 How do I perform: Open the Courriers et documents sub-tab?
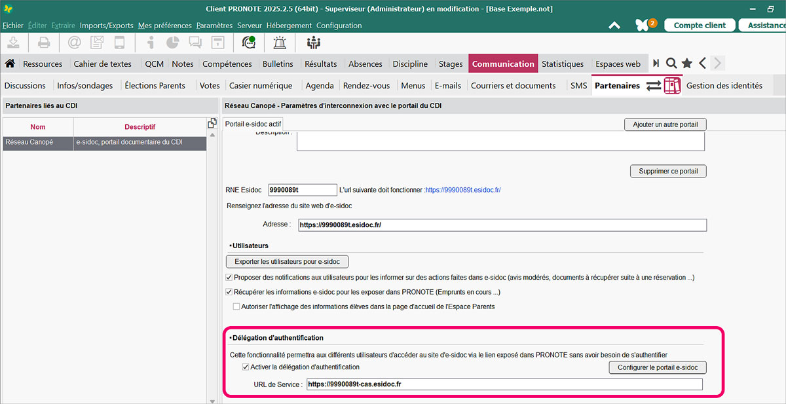pos(514,86)
